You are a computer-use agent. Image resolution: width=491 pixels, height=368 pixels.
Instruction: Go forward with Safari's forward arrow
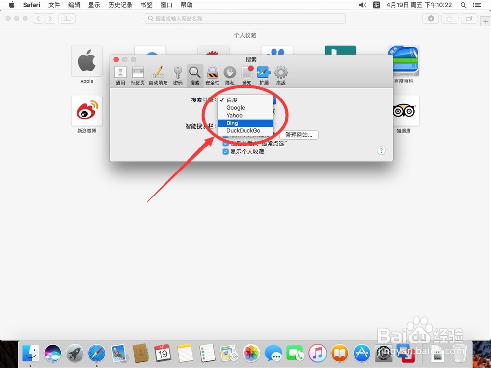pyautogui.click(x=50, y=19)
